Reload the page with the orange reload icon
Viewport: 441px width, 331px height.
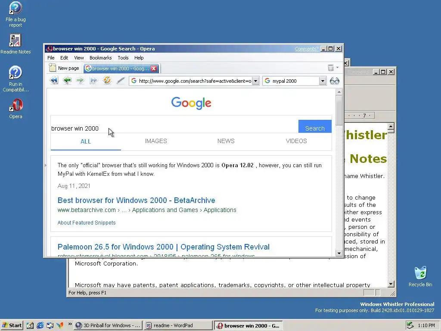107,81
